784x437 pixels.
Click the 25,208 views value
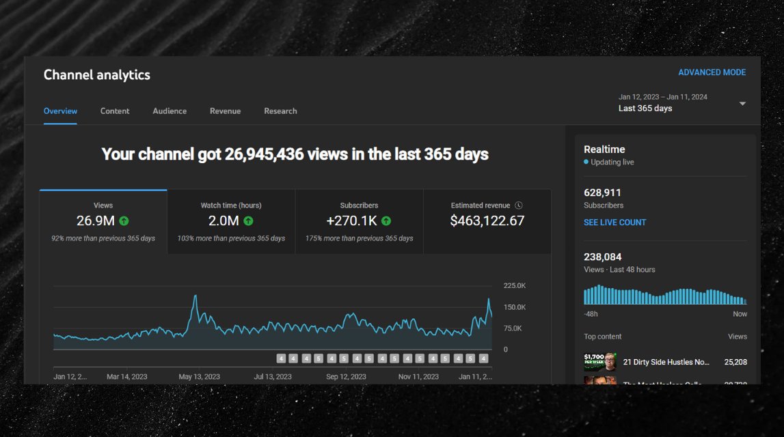click(x=735, y=362)
